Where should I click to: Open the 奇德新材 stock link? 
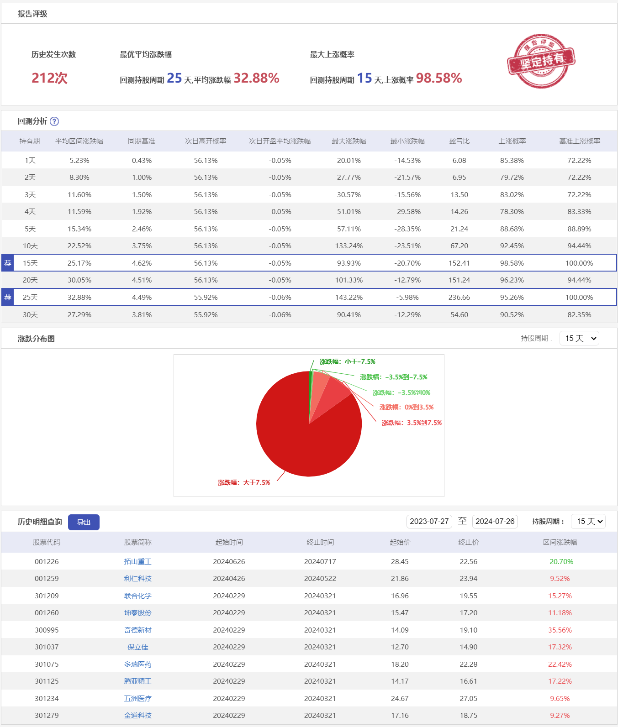pos(137,630)
